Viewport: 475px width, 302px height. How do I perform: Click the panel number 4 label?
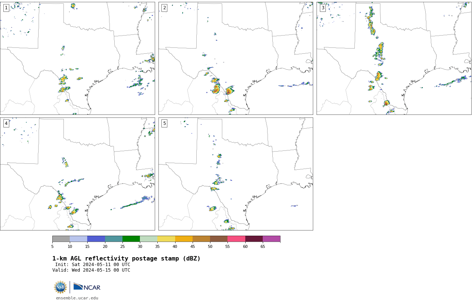(x=6, y=123)
